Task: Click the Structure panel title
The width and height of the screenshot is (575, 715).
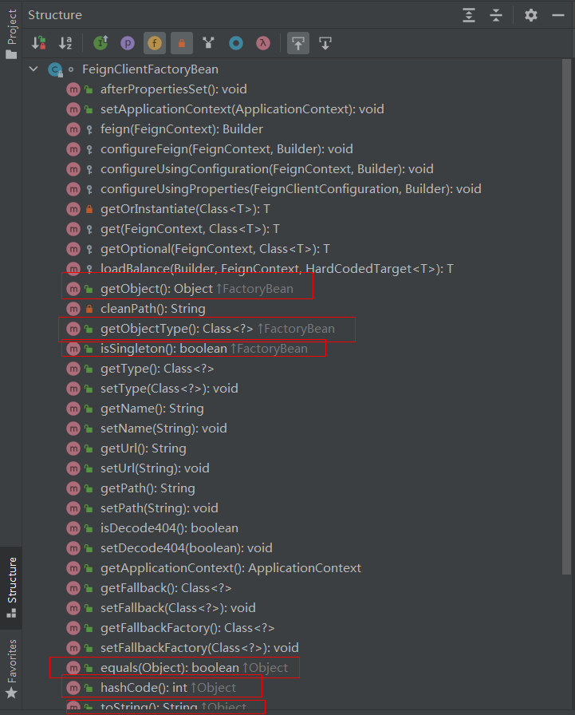Action: point(55,15)
